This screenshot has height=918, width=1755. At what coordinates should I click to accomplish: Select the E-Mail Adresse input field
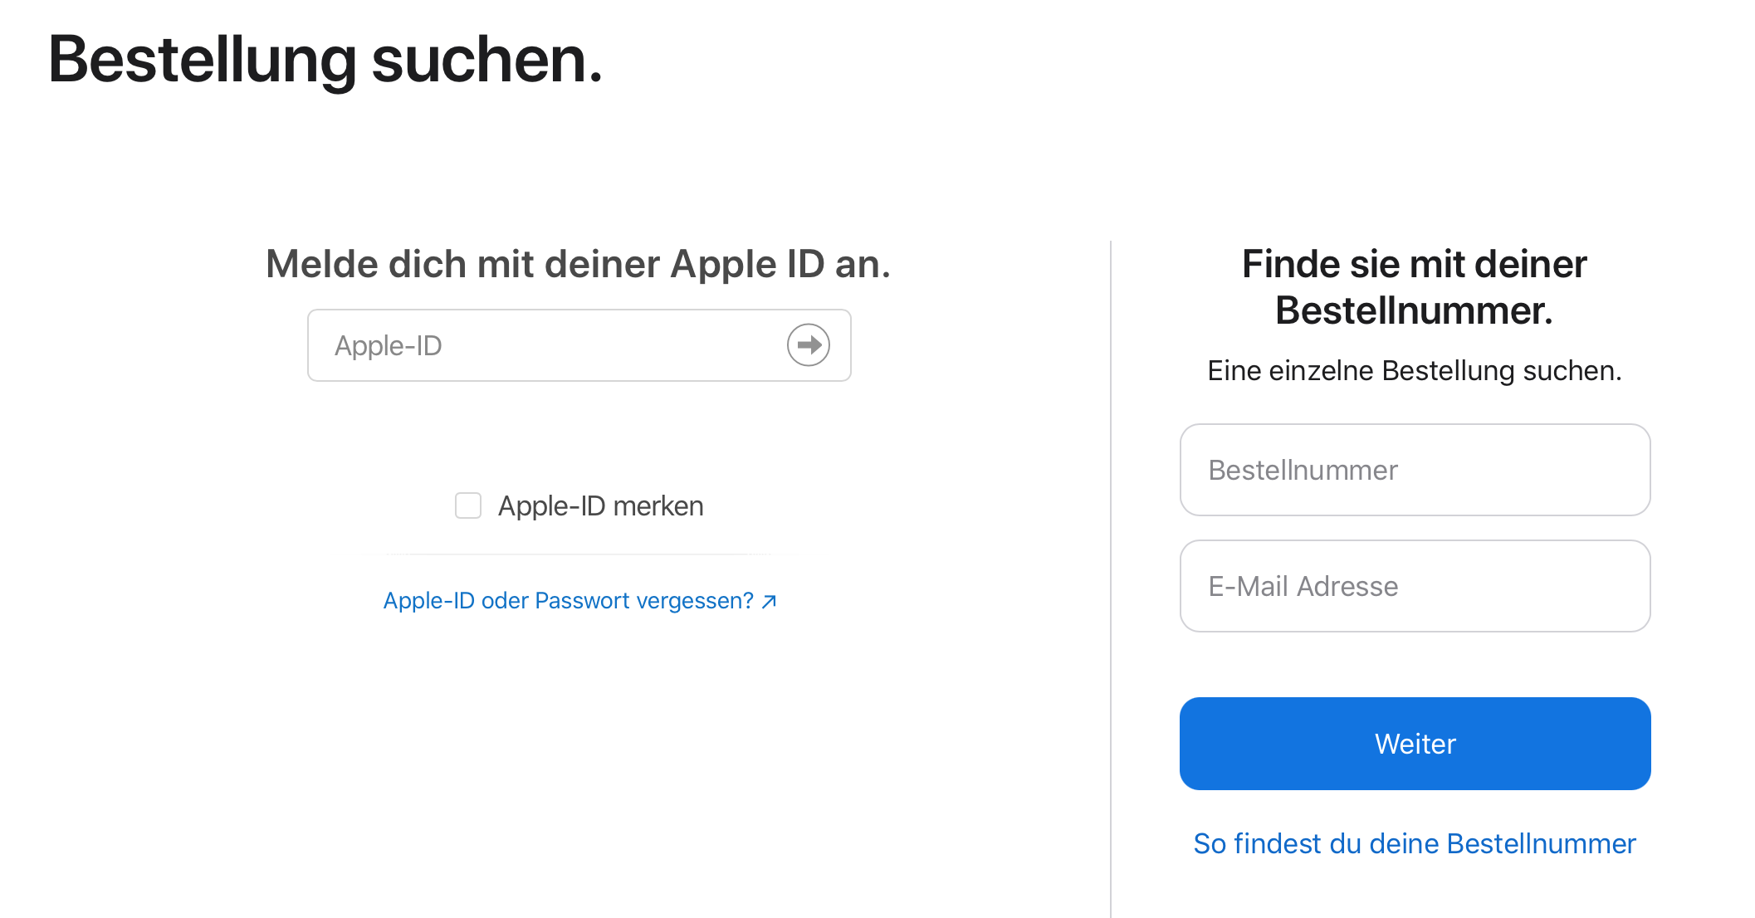coord(1414,586)
